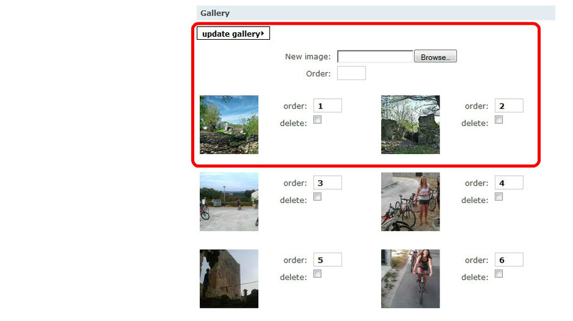The image size is (573, 321).
Task: Edit the order field showing 5
Action: tap(327, 260)
